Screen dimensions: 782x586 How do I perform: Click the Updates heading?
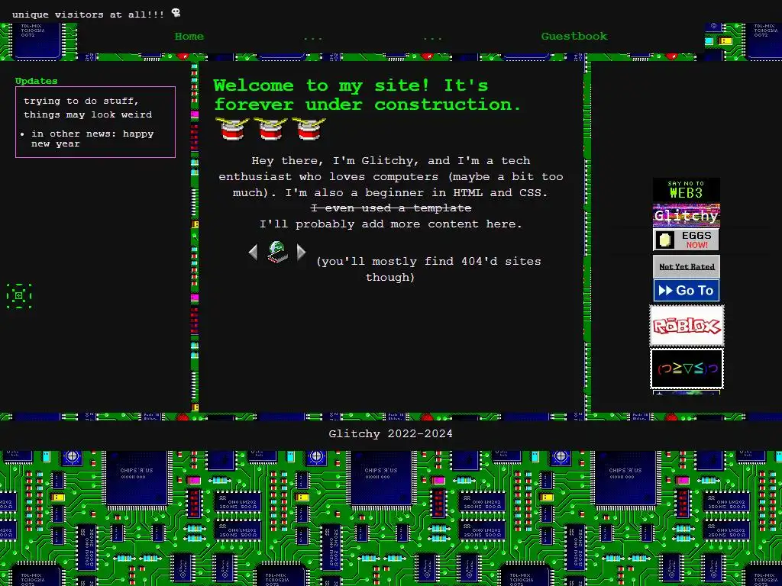[x=36, y=81]
